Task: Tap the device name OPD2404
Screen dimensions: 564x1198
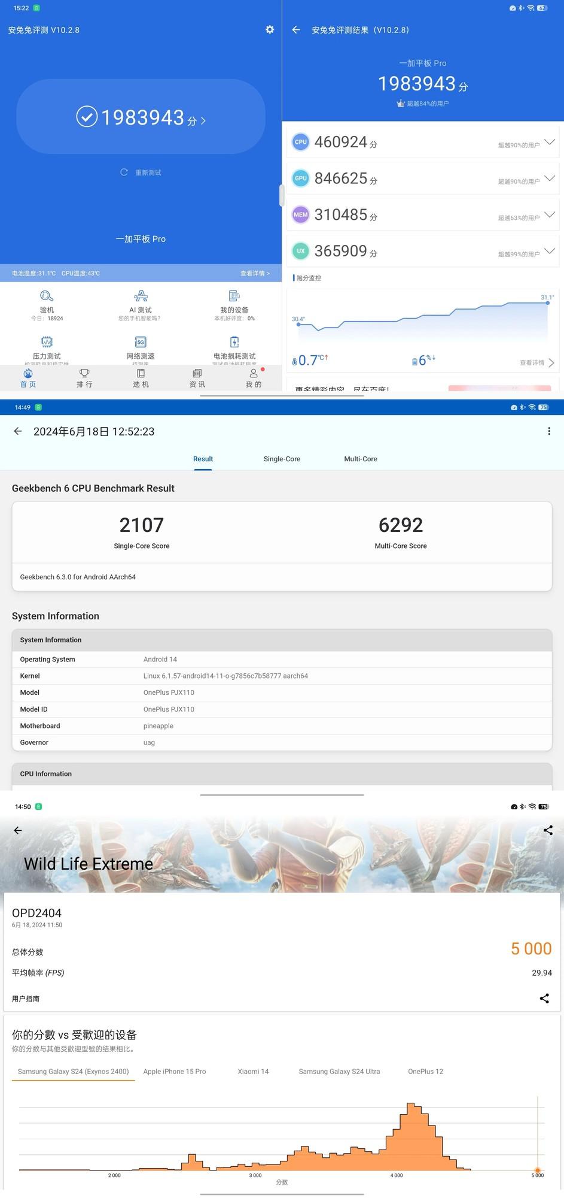Action: [36, 913]
